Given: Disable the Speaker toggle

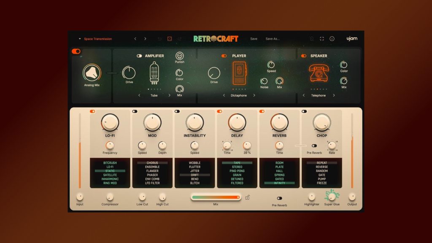Looking at the screenshot, I should [304, 56].
